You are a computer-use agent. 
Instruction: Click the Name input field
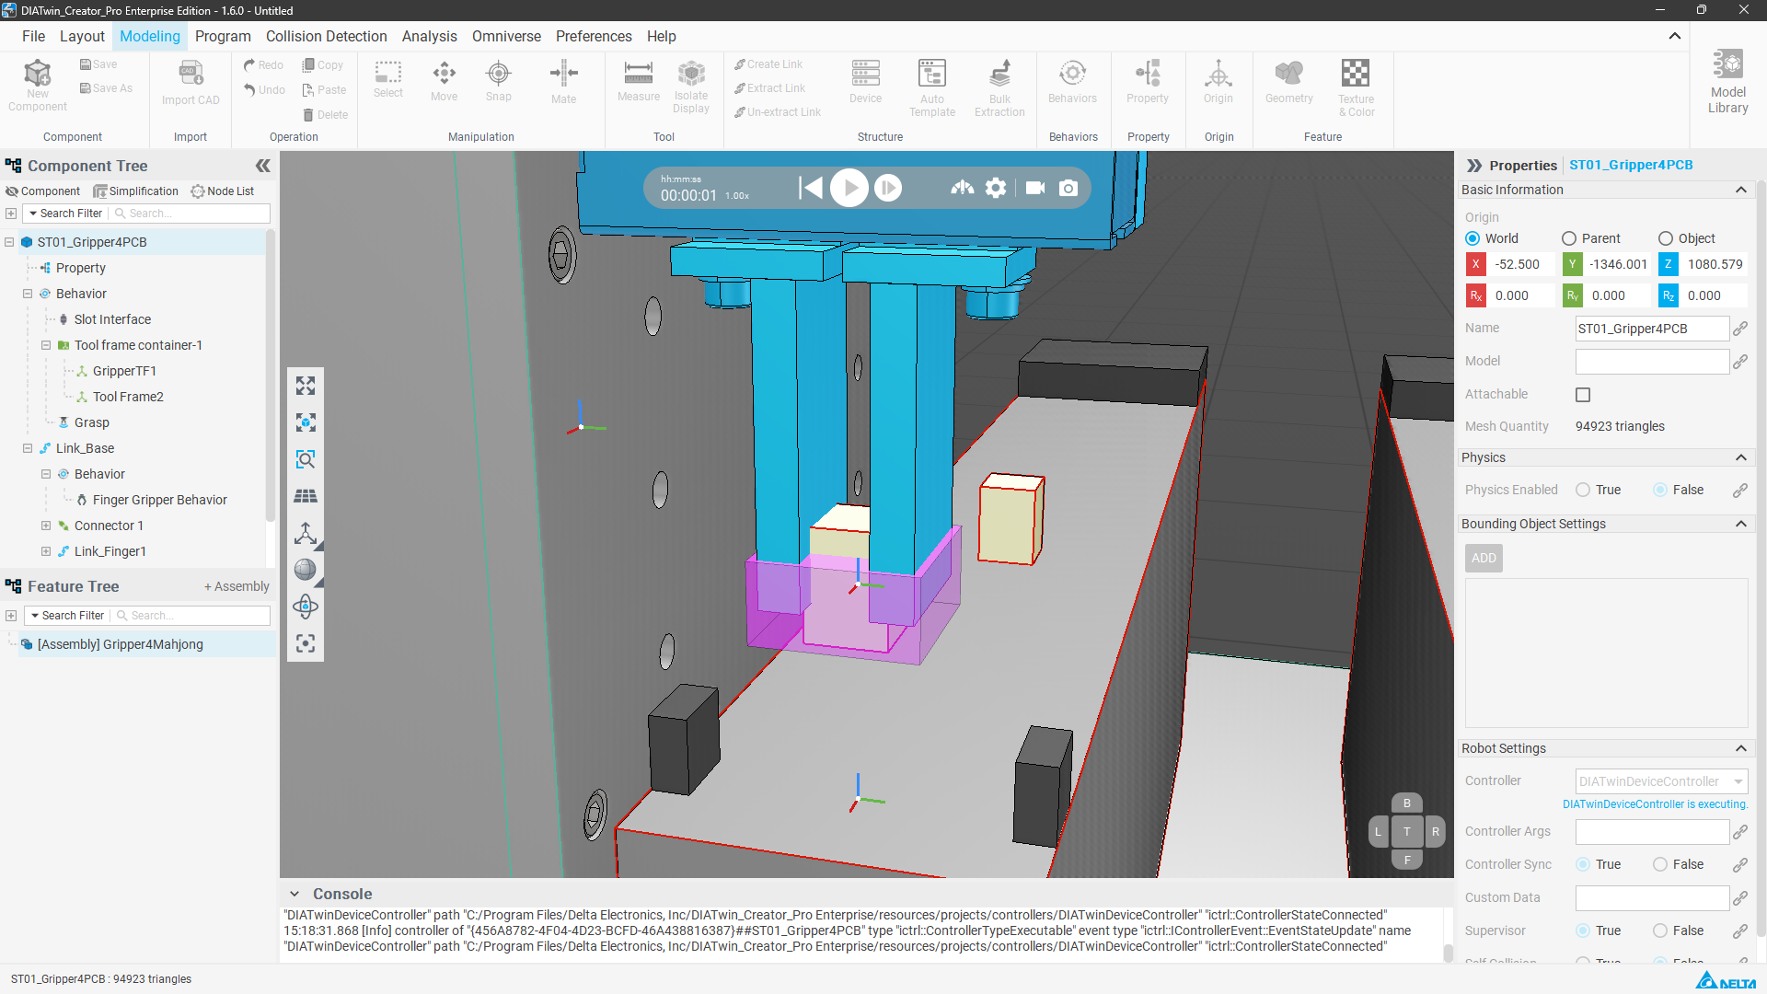(x=1652, y=329)
